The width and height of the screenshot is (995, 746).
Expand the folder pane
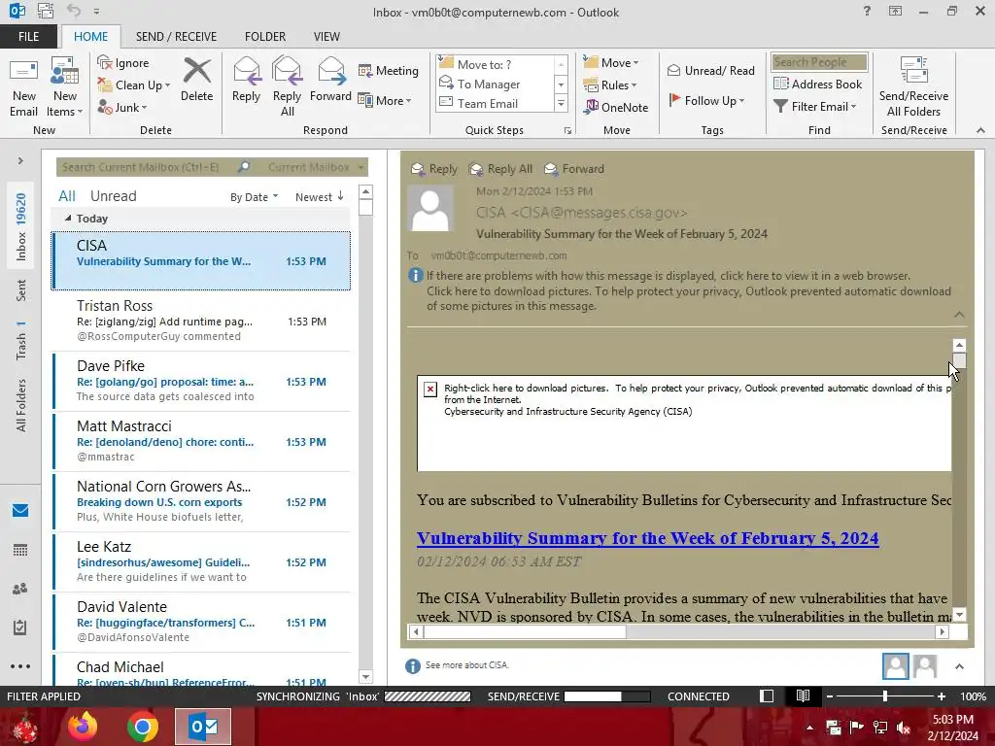pyautogui.click(x=20, y=161)
